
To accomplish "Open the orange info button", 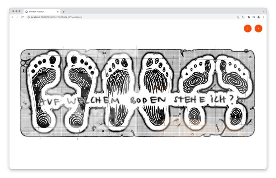I will click(248, 28).
